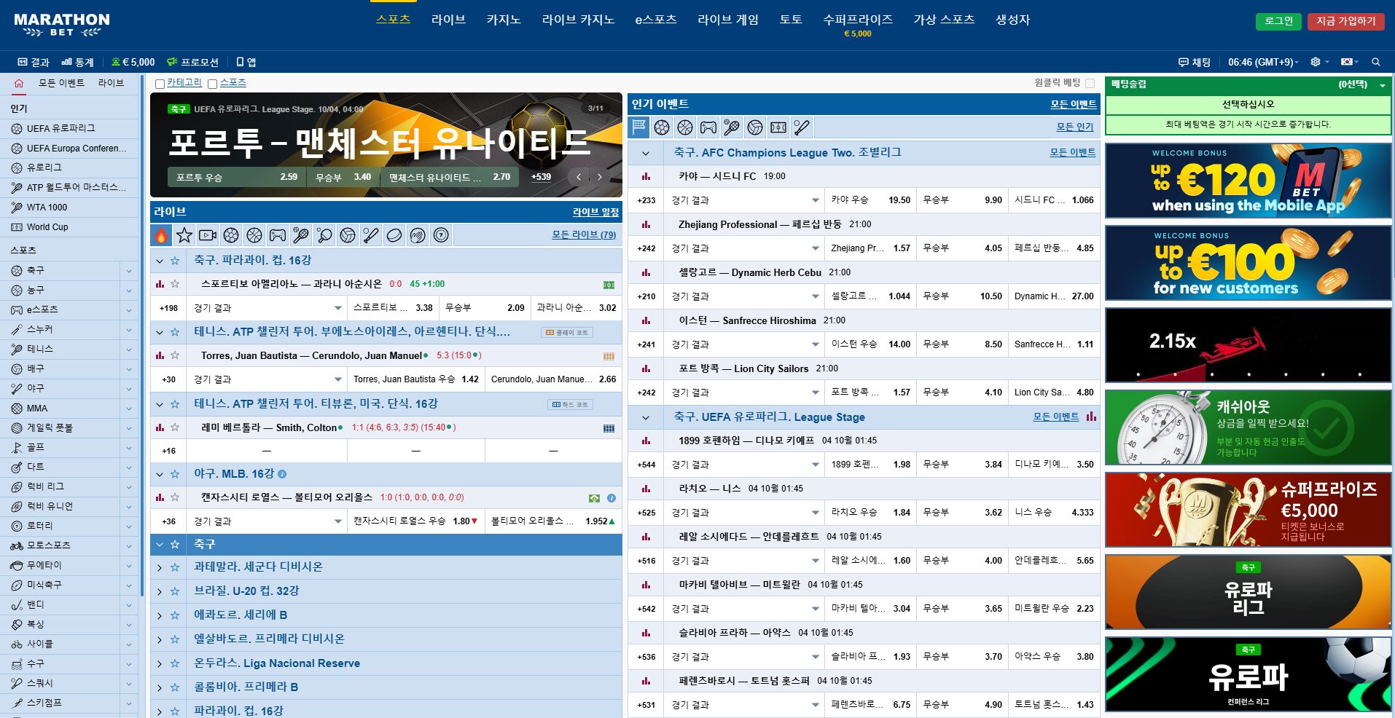This screenshot has height=718, width=1395.
Task: Collapse the UEFA 유로파리그 League Stage section
Action: point(645,417)
